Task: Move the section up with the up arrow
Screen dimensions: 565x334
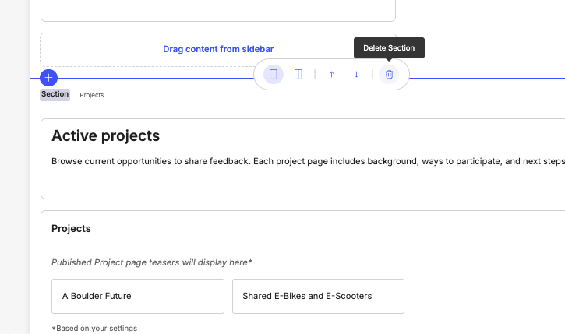Action: (x=331, y=75)
